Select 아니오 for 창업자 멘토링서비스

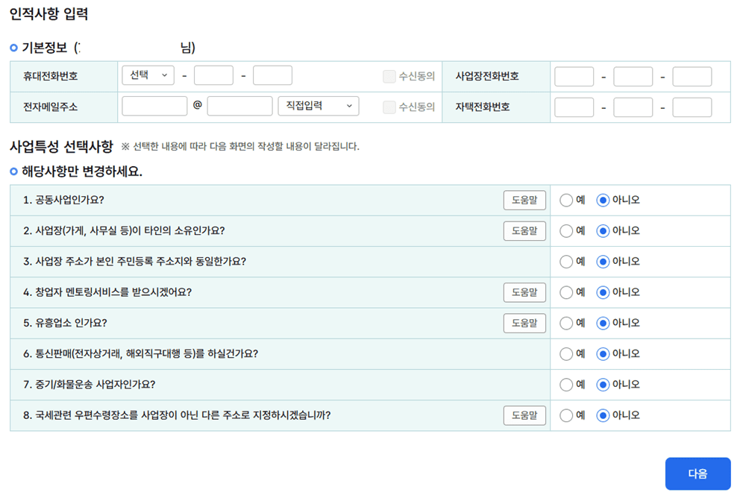click(x=603, y=292)
